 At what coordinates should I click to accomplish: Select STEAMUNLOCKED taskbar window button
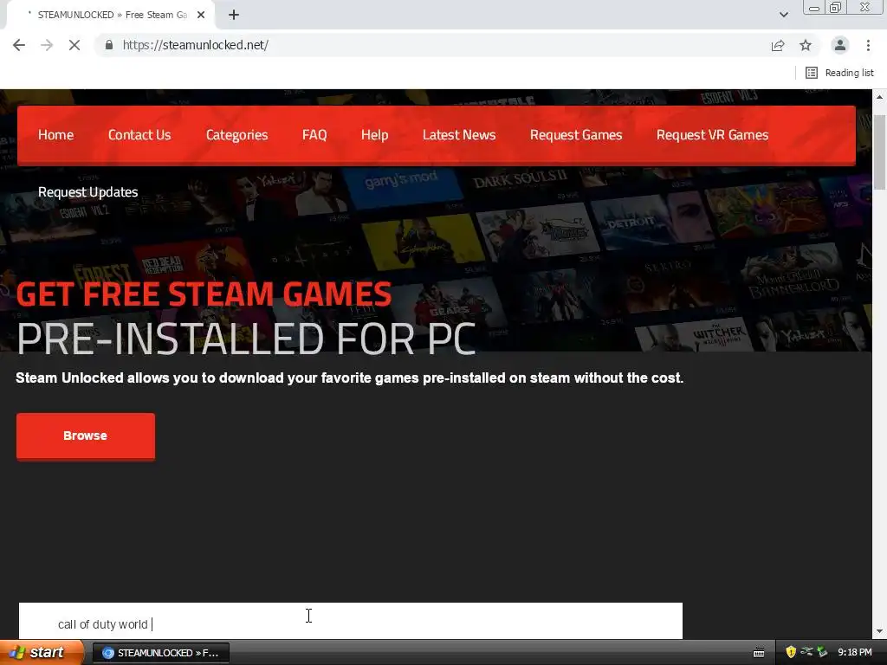[160, 653]
